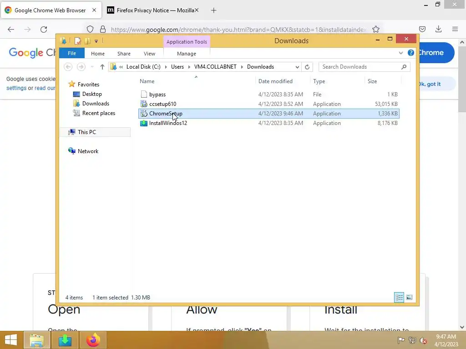The height and width of the screenshot is (349, 466).
Task: Open File Explorer from the taskbar
Action: (x=36, y=340)
